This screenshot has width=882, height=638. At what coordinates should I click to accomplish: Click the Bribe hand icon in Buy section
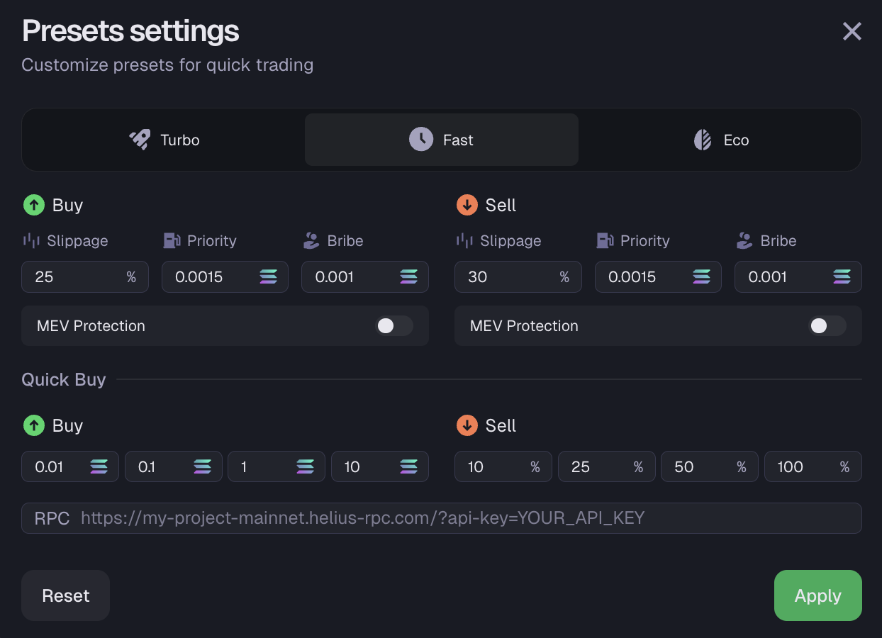[311, 241]
